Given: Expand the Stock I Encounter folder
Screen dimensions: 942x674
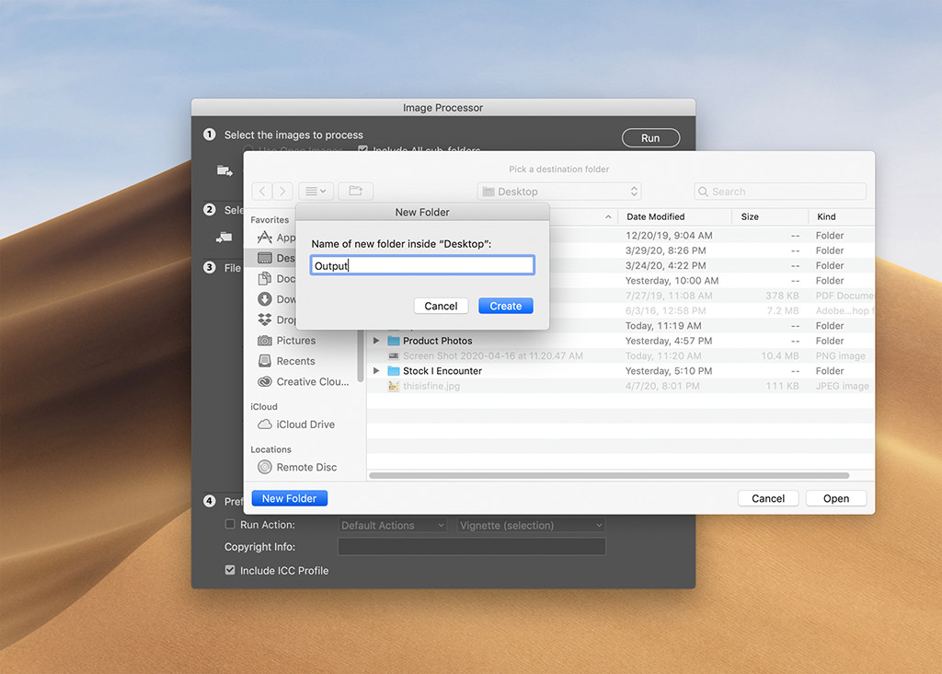Looking at the screenshot, I should coord(376,370).
